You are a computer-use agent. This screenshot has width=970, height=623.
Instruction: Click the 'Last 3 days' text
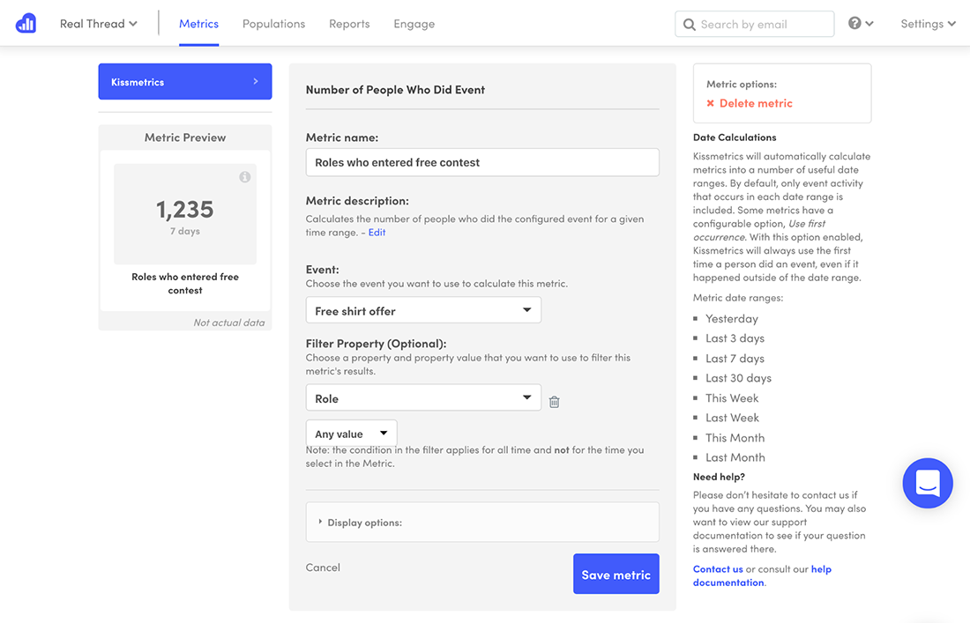tap(735, 338)
